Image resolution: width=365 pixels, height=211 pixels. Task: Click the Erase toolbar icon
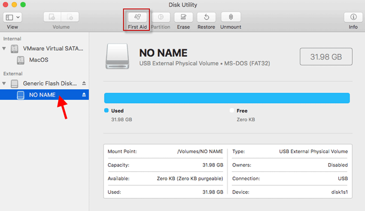tap(184, 17)
